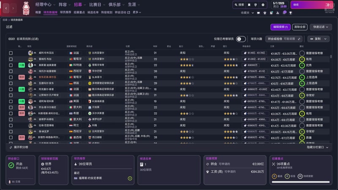Click green interest tag on 科特迪 row
The image size is (338, 190).
coord(22,65)
